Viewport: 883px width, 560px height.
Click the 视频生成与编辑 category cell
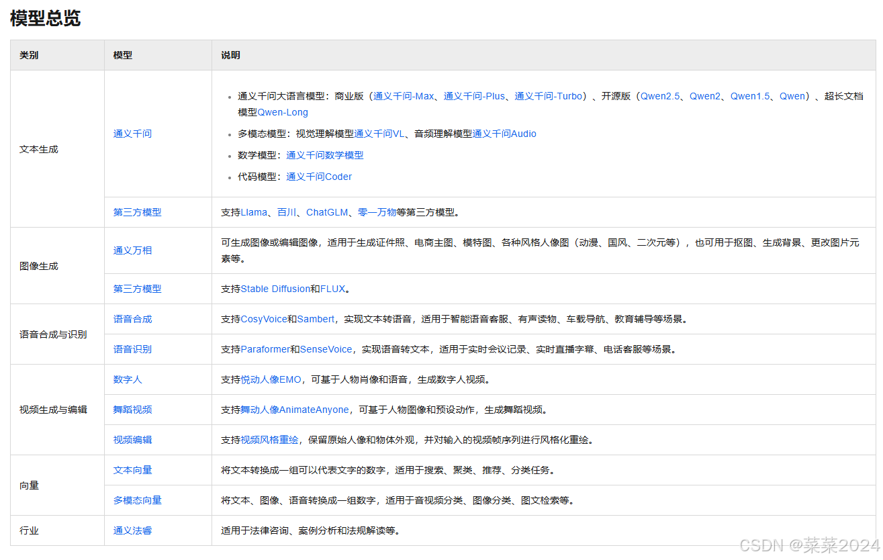(x=57, y=410)
